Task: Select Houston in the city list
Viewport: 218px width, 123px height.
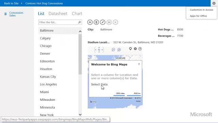Action: [x=58, y=69]
